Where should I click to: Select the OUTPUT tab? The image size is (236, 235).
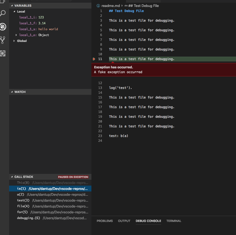click(124, 221)
